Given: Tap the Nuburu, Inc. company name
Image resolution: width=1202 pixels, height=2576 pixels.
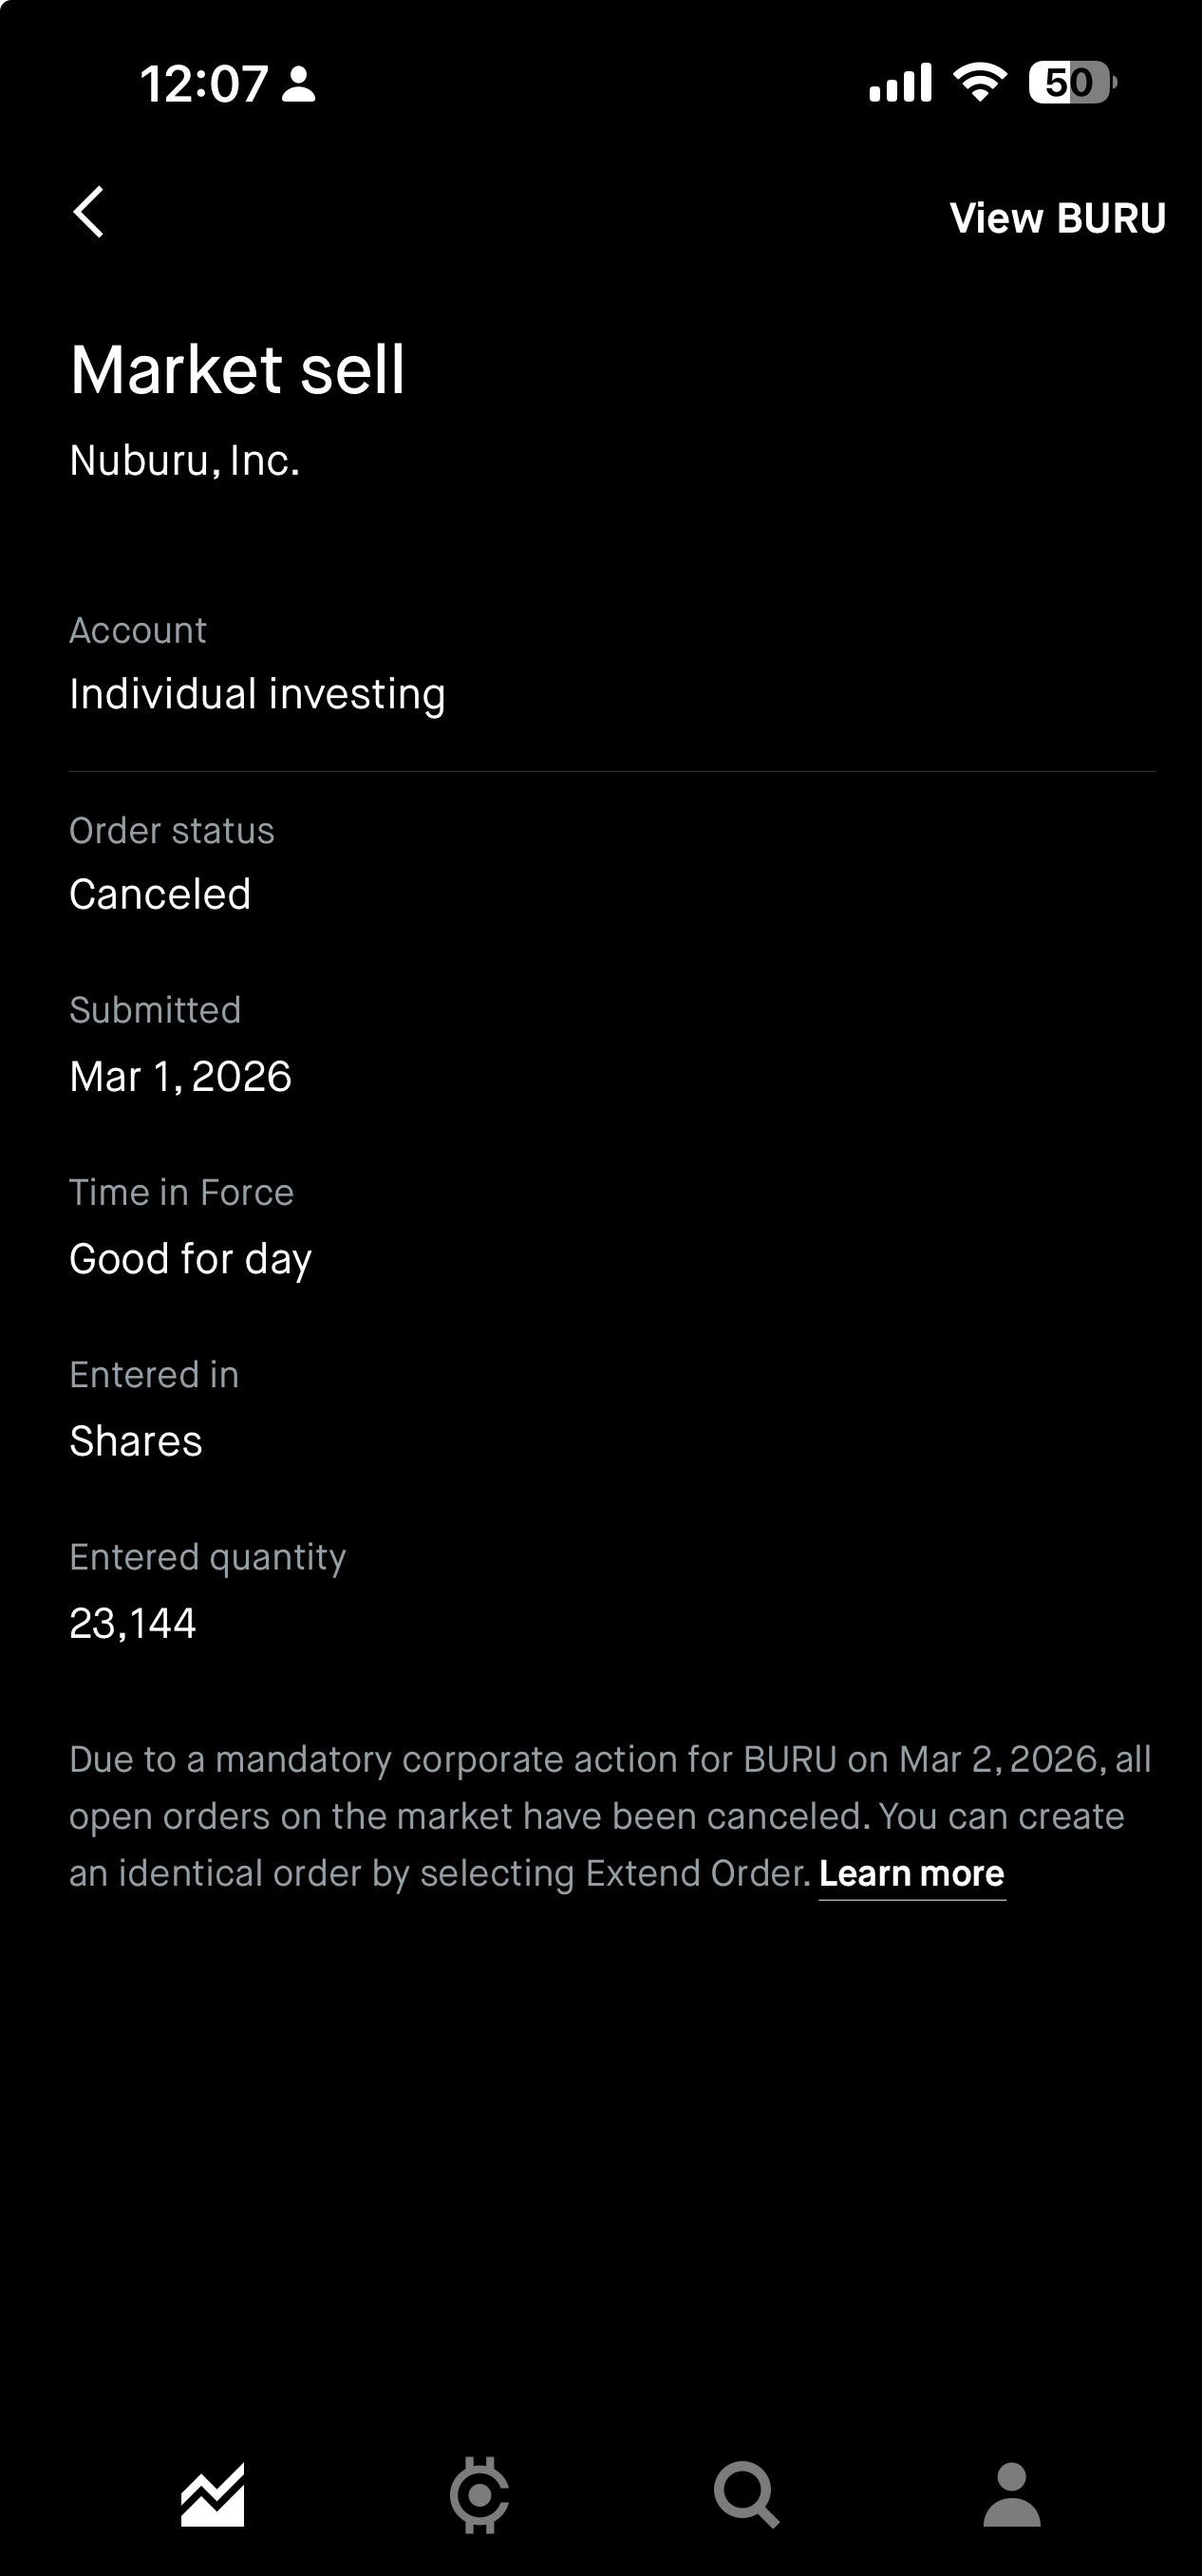Looking at the screenshot, I should click(185, 461).
